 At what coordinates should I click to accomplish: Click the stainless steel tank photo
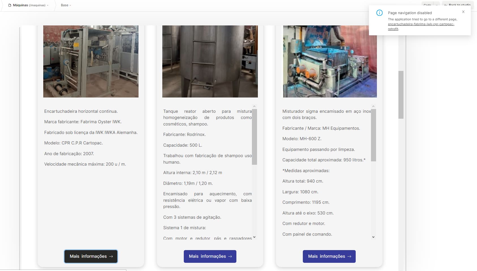click(x=210, y=61)
